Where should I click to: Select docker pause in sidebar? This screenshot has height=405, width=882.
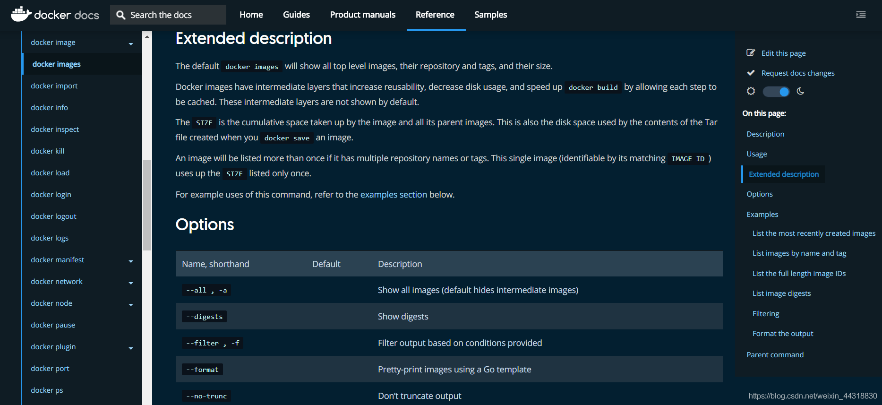pyautogui.click(x=53, y=325)
